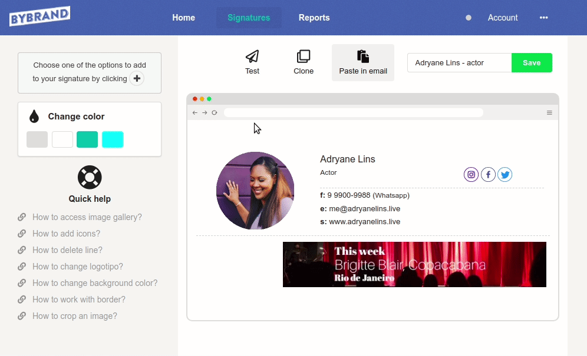Send a Test signature email
Screen dimensions: 587x356
(252, 62)
